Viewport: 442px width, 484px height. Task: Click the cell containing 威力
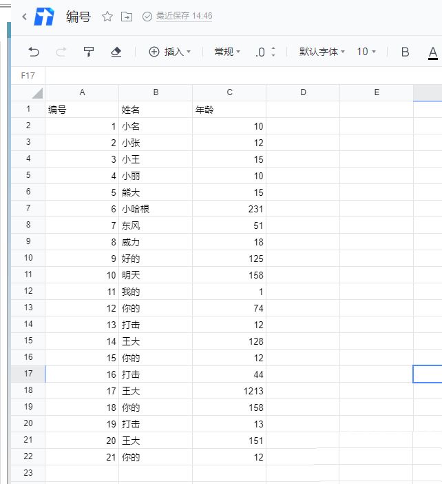coord(156,242)
